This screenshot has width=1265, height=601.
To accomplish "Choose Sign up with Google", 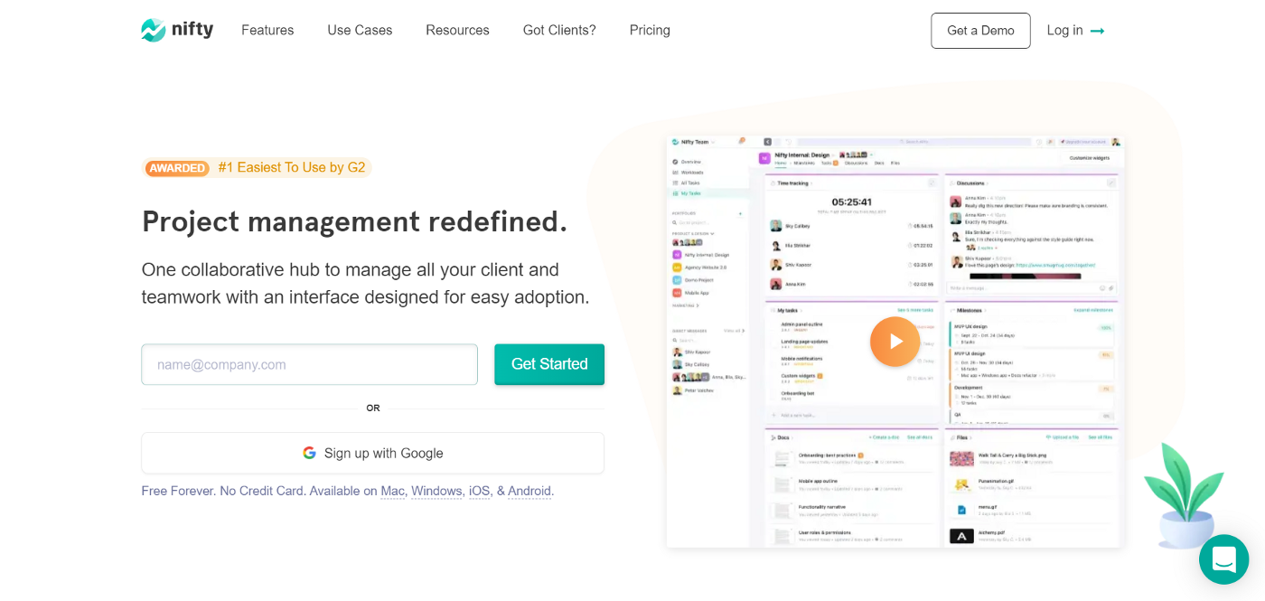I will (372, 453).
